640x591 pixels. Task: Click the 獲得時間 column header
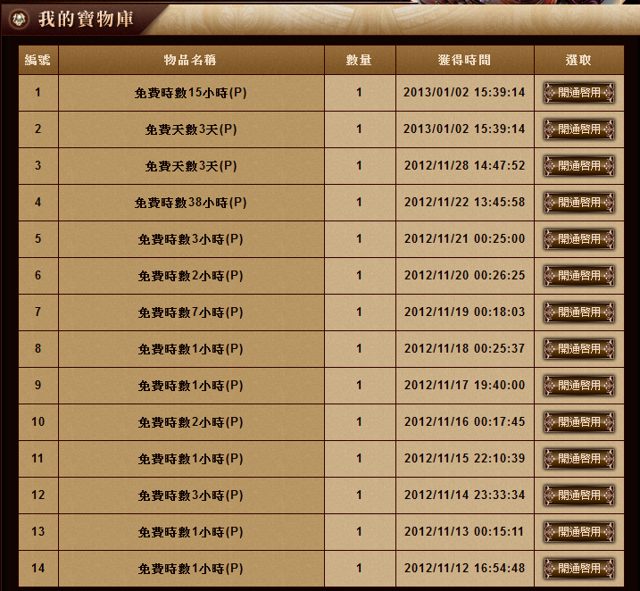click(464, 60)
